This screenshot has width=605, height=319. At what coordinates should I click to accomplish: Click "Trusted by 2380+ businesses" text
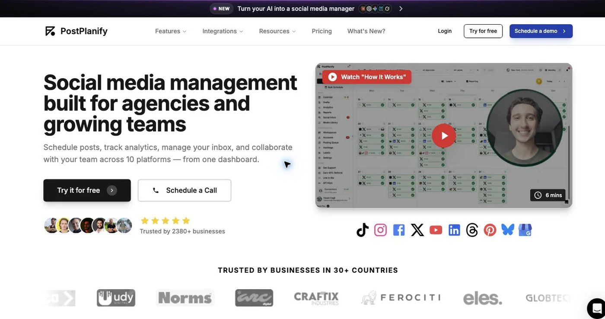(182, 231)
